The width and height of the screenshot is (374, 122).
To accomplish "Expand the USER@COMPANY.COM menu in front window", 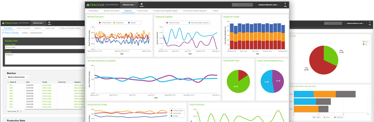I will click(268, 5).
